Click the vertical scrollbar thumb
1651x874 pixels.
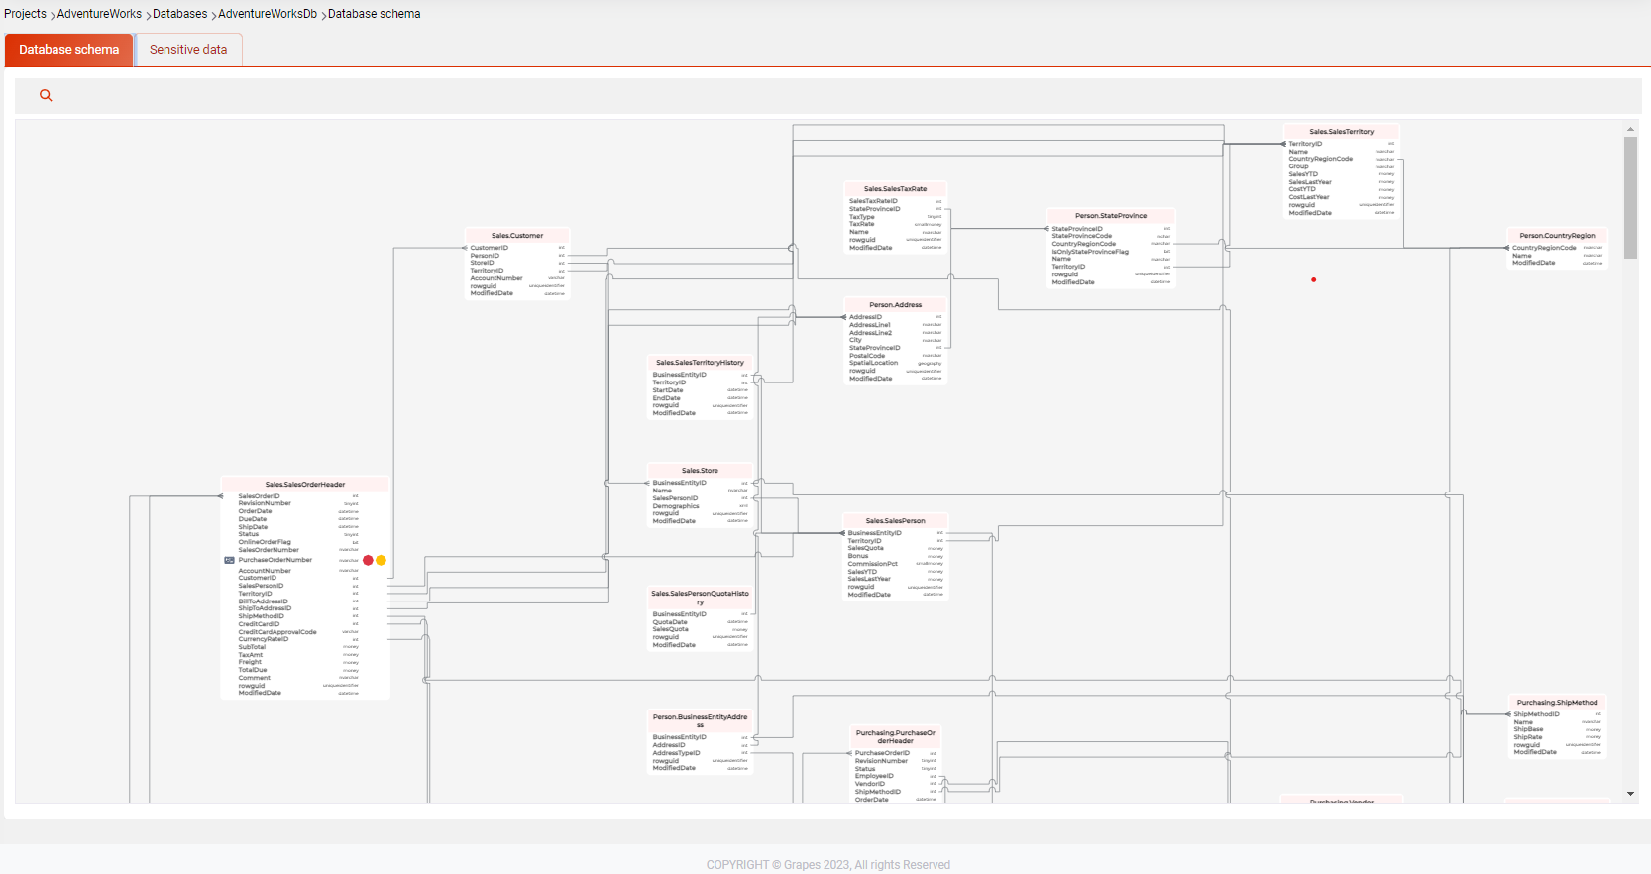click(x=1630, y=198)
